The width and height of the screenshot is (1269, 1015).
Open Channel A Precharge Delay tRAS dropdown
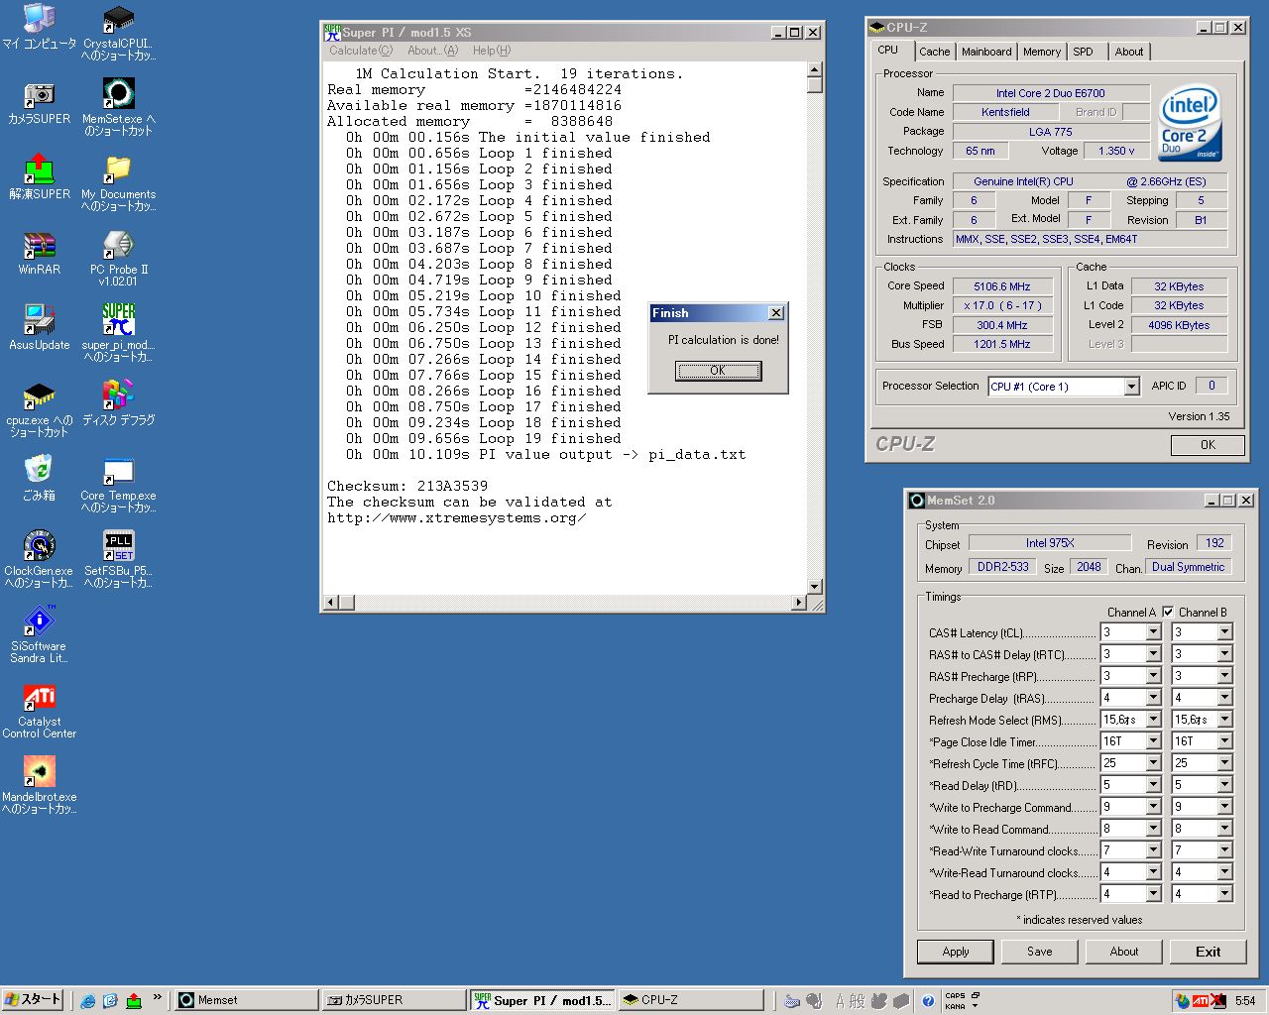pyautogui.click(x=1153, y=698)
